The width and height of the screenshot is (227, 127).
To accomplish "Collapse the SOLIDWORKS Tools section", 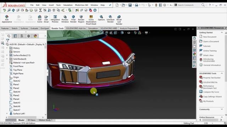I will point(222,73).
